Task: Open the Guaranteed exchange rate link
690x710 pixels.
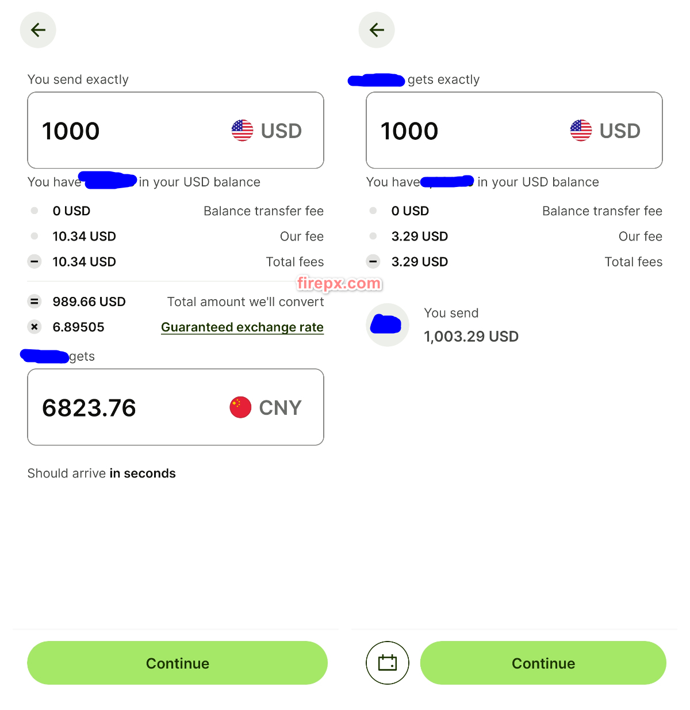Action: (x=242, y=327)
